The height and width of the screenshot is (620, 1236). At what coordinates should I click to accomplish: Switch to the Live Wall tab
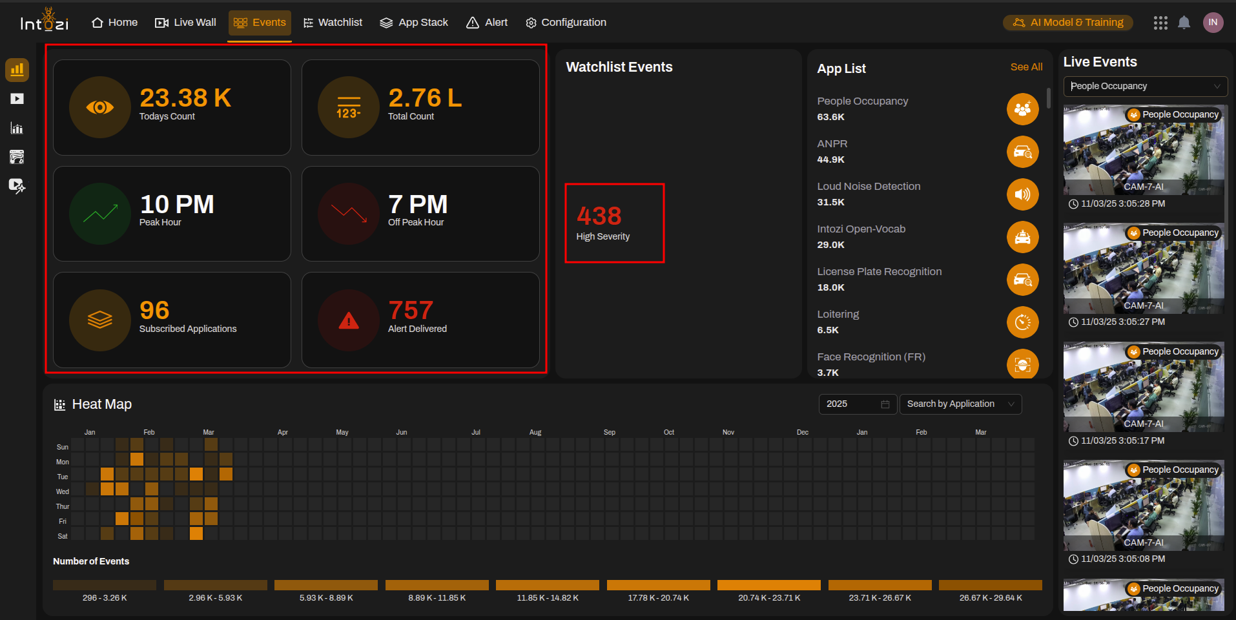click(186, 23)
